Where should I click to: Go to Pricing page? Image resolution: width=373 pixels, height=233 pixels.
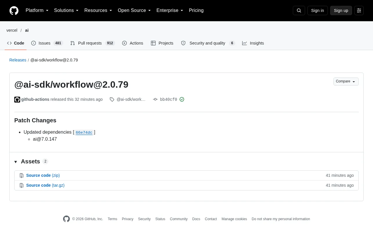click(x=196, y=10)
